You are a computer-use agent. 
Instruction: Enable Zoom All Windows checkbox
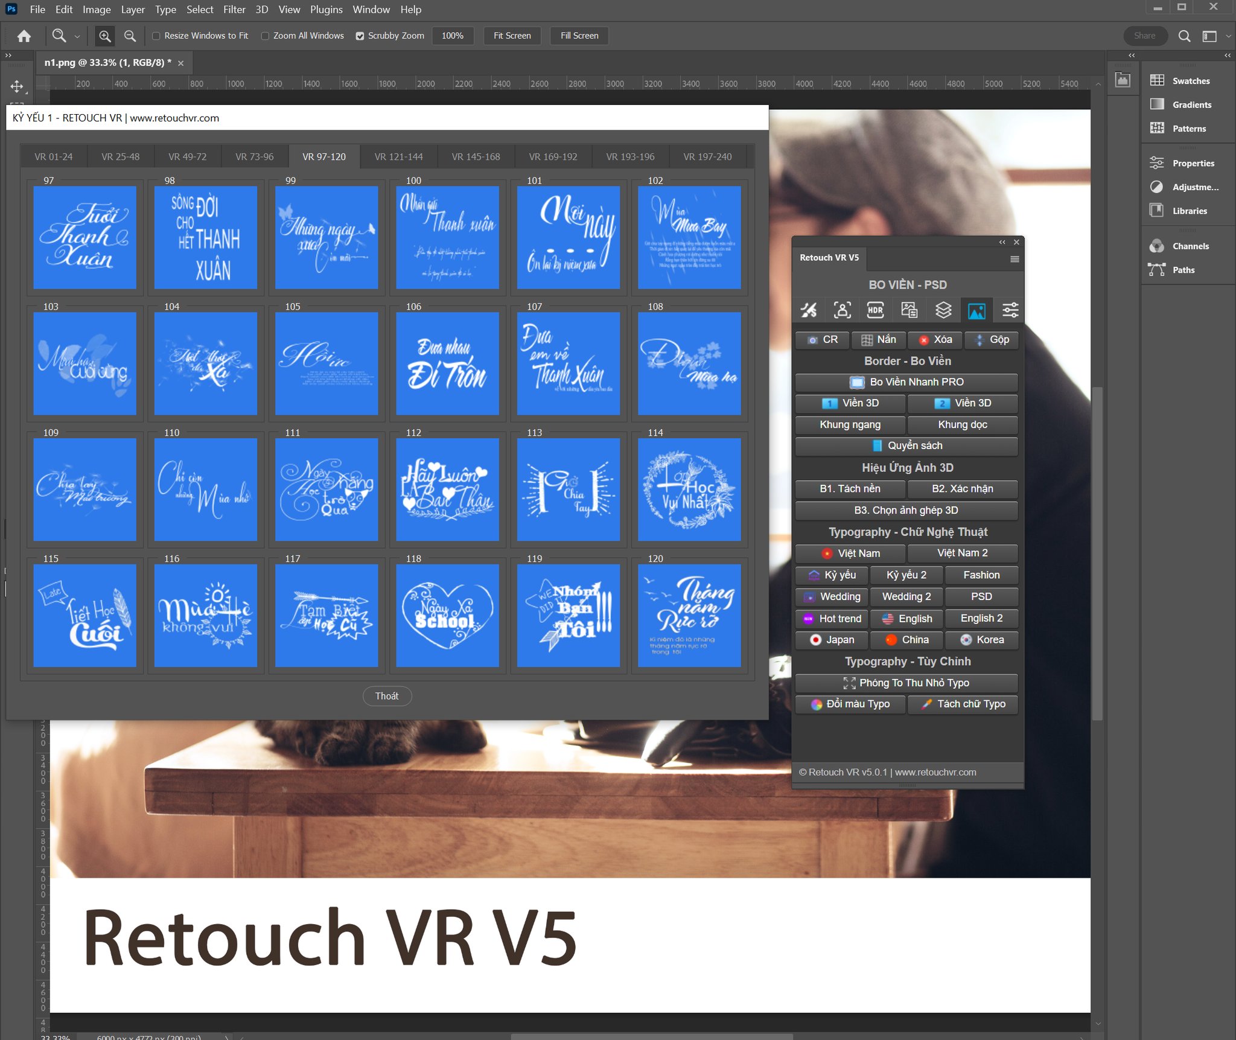tap(265, 36)
